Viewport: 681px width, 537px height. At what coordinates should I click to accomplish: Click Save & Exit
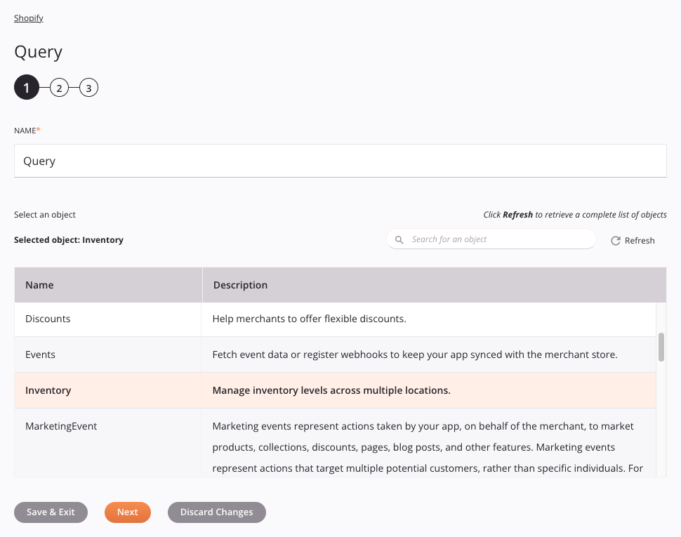tap(51, 512)
